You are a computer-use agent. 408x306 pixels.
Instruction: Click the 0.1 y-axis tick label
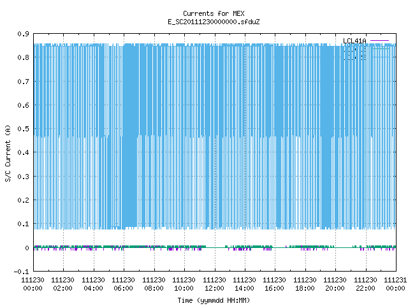[23, 224]
